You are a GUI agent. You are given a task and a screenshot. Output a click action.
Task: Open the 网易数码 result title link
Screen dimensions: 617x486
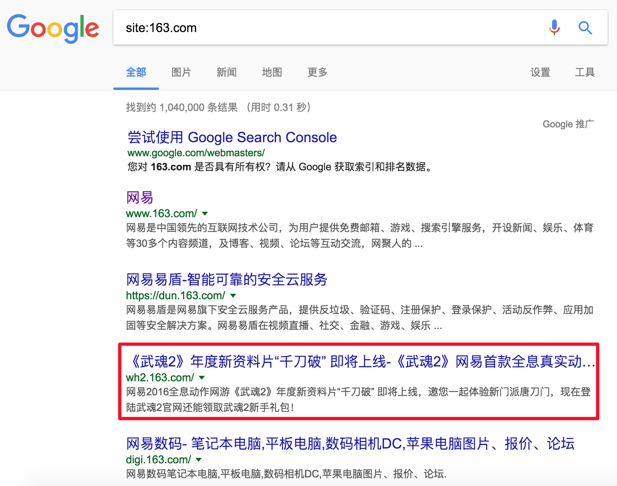(x=350, y=444)
